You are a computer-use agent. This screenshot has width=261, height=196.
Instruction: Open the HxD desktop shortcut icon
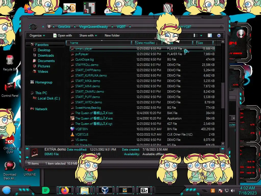pos(70,8)
